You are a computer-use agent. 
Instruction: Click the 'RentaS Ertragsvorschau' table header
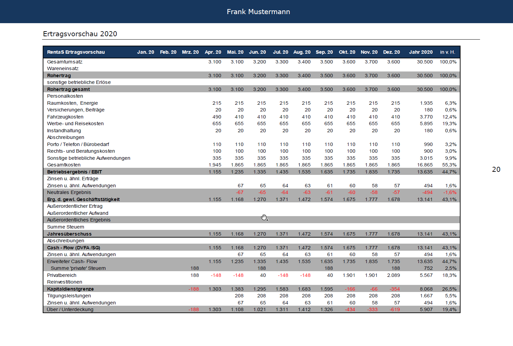coord(76,52)
